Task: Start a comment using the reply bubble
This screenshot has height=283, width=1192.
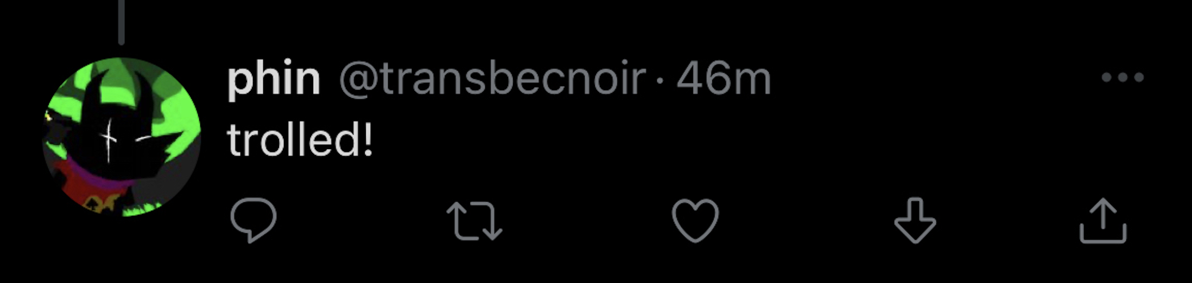Action: click(253, 220)
